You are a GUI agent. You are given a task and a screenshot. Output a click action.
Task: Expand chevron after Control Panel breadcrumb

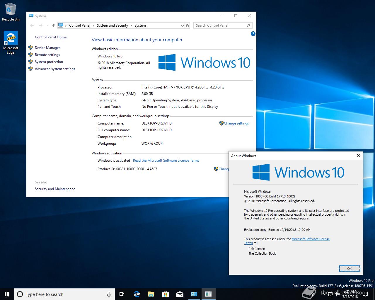pyautogui.click(x=94, y=25)
